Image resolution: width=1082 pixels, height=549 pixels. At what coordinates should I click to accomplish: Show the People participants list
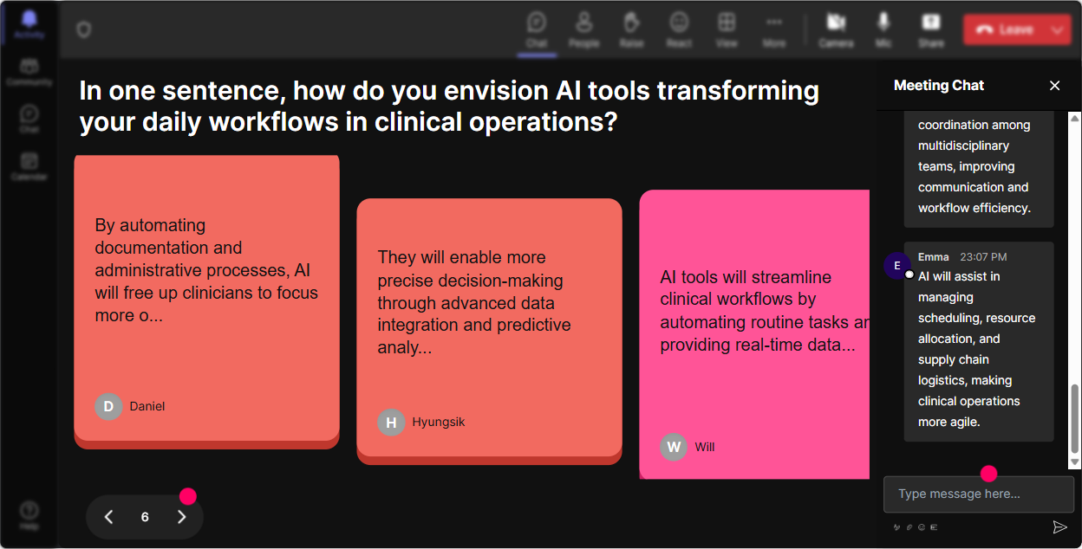[584, 29]
